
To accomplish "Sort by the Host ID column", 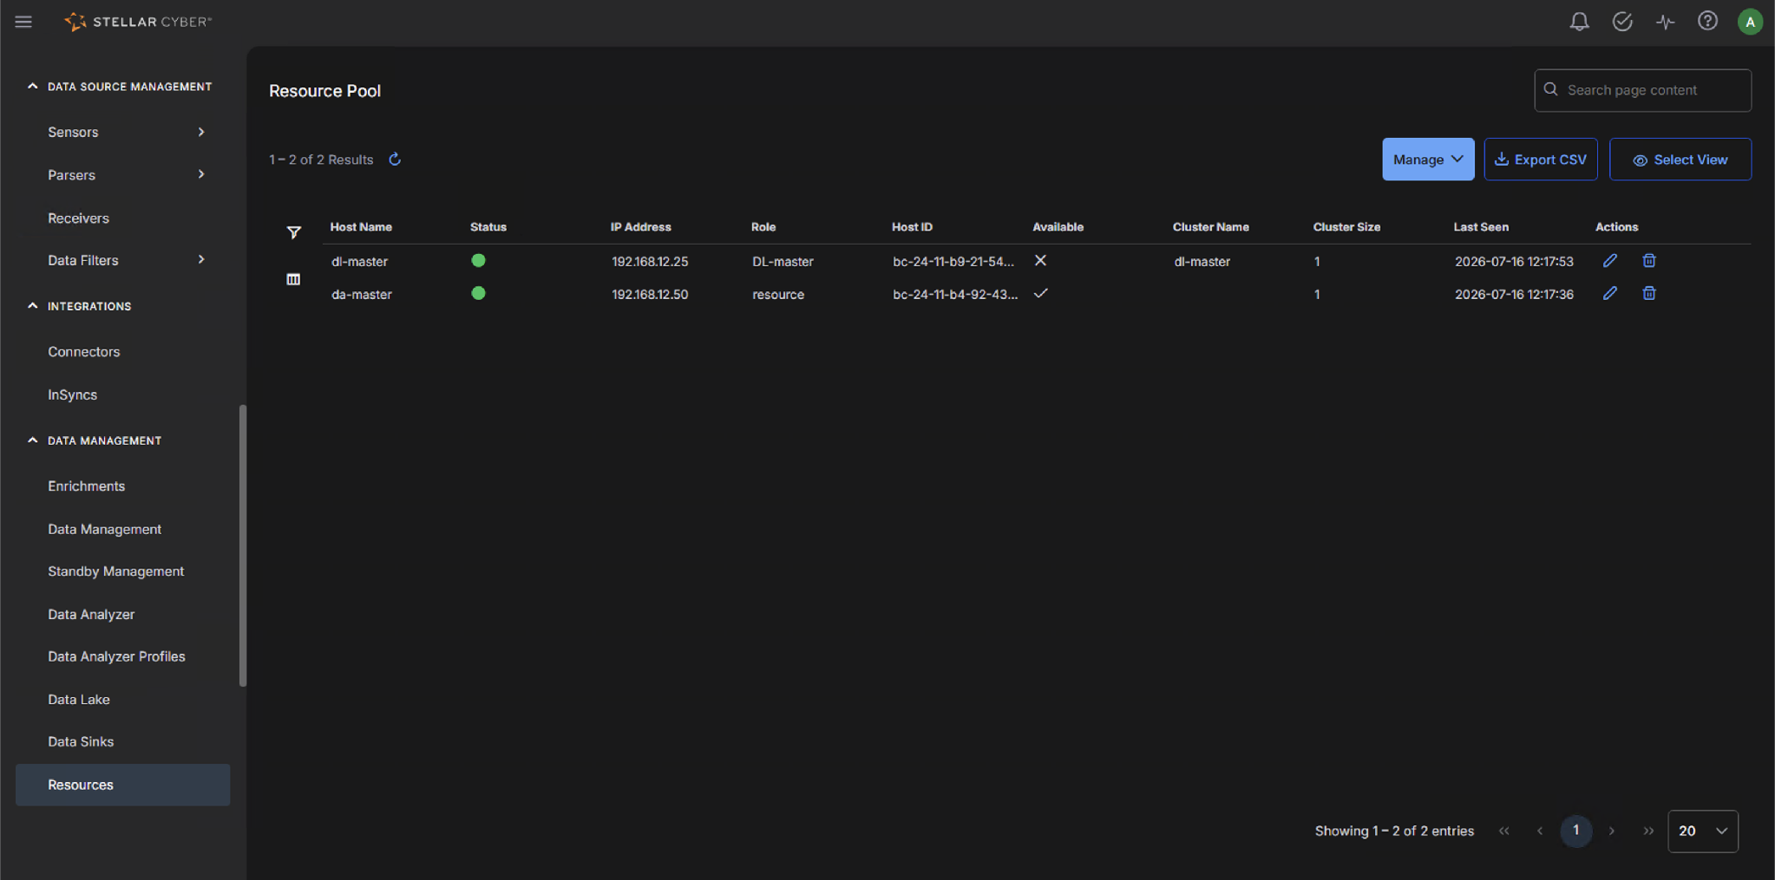I will [912, 227].
